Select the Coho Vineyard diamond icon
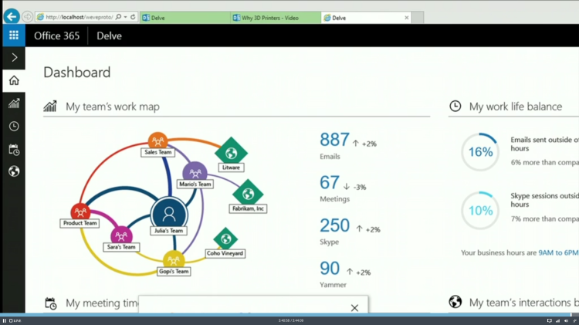 (x=225, y=239)
